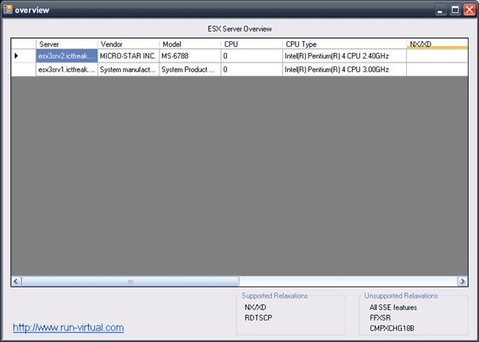
Task: Select the row selector with arrow marker
Action: pos(24,56)
